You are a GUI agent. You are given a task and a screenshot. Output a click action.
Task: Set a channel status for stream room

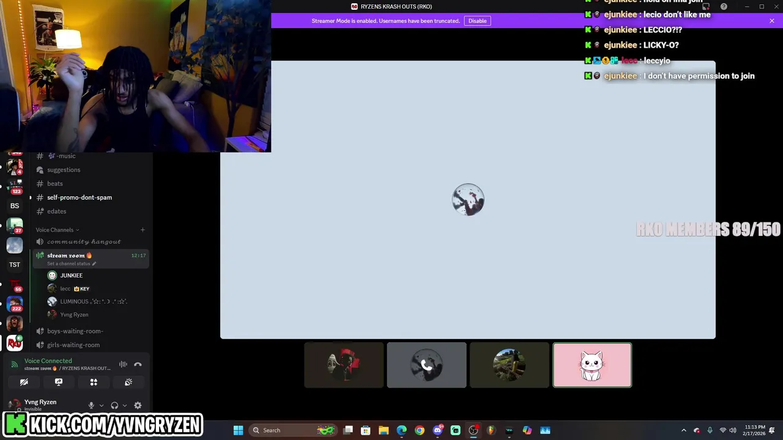(72, 263)
